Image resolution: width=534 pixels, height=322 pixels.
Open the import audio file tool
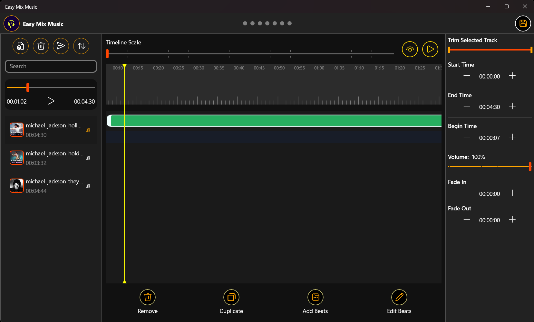coord(20,46)
